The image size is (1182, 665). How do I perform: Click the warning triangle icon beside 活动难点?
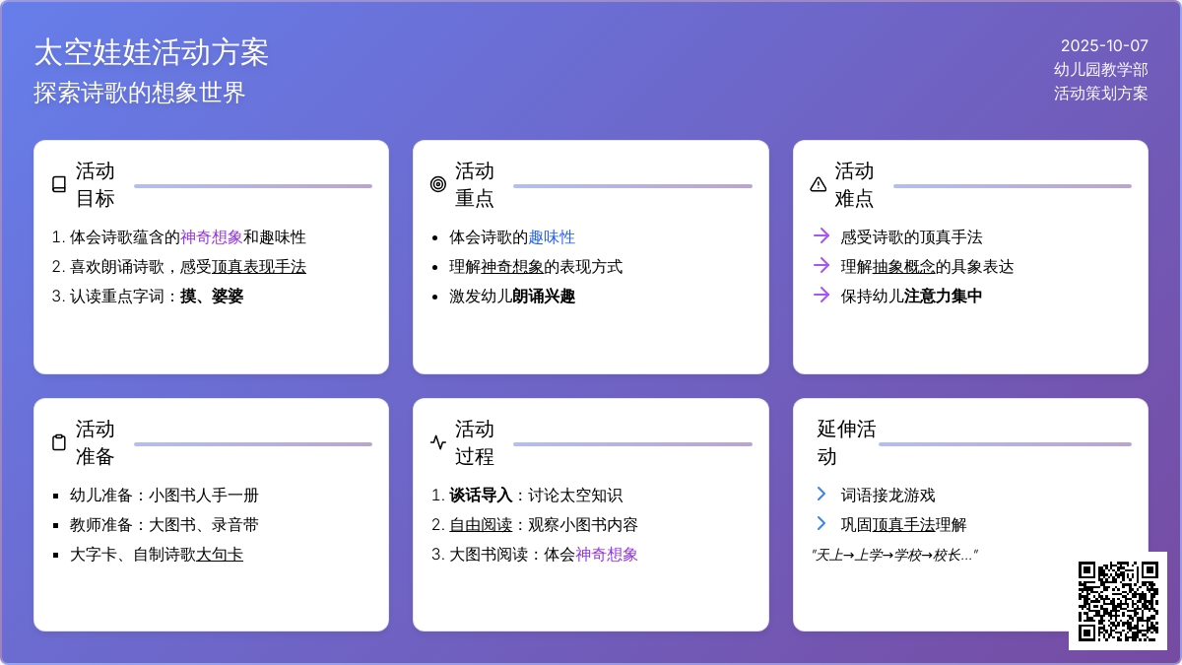point(818,184)
